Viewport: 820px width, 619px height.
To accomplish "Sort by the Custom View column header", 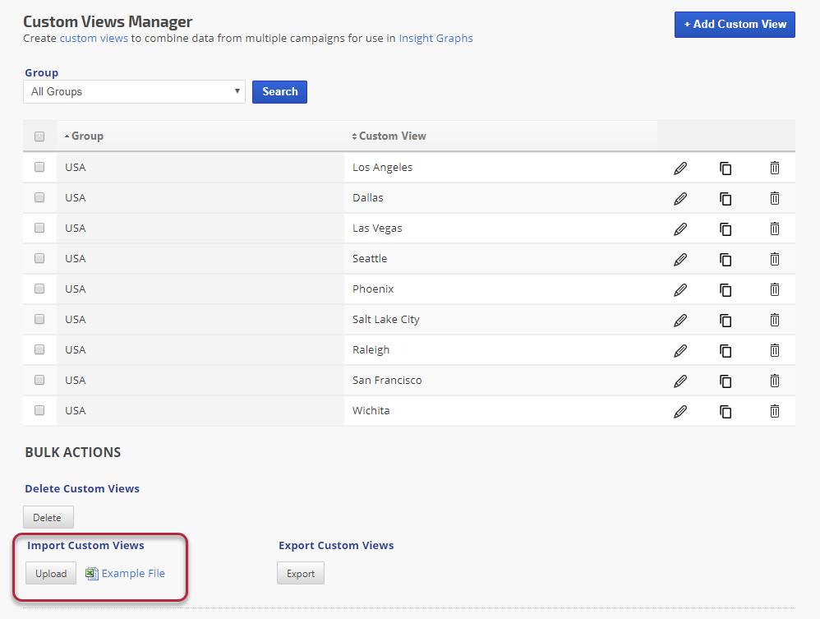I will tap(391, 136).
